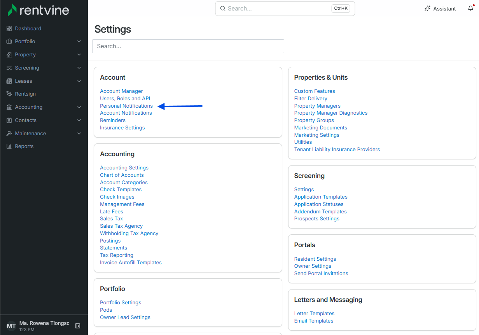Click the Ctrl+K shortcut badge

tap(341, 8)
